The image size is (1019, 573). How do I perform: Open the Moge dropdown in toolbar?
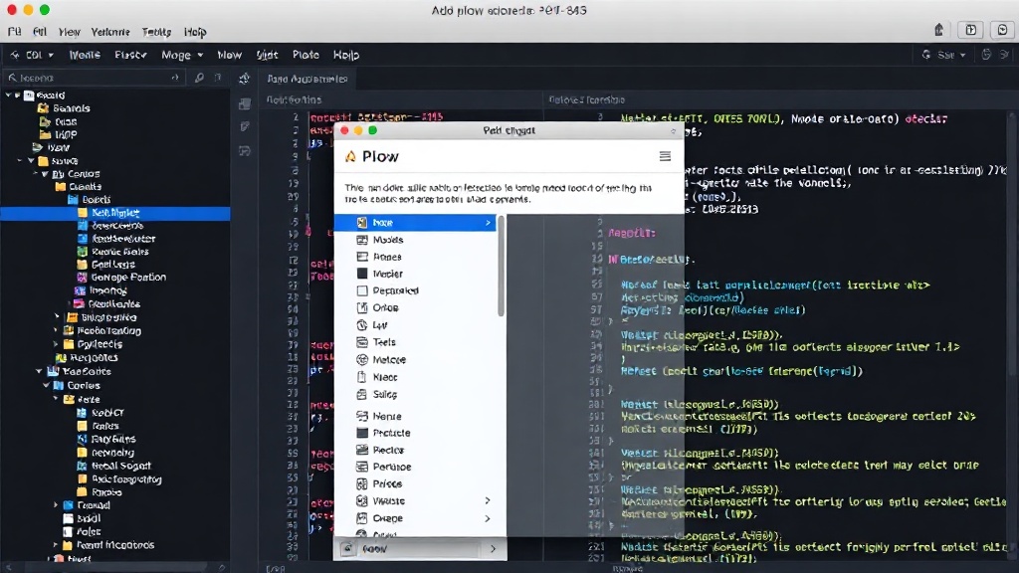[182, 56]
